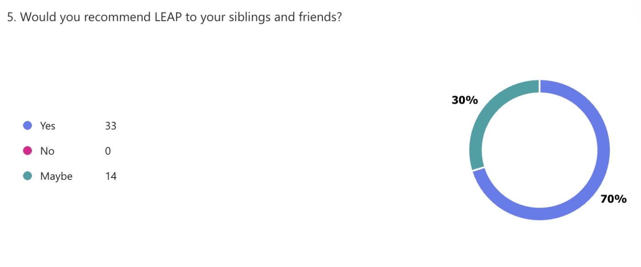
Task: Select the Yes legend label
Action: click(48, 126)
